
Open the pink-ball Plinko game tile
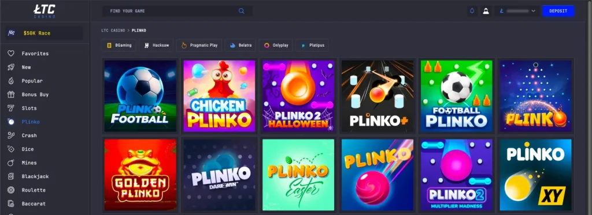pyautogui.click(x=378, y=175)
